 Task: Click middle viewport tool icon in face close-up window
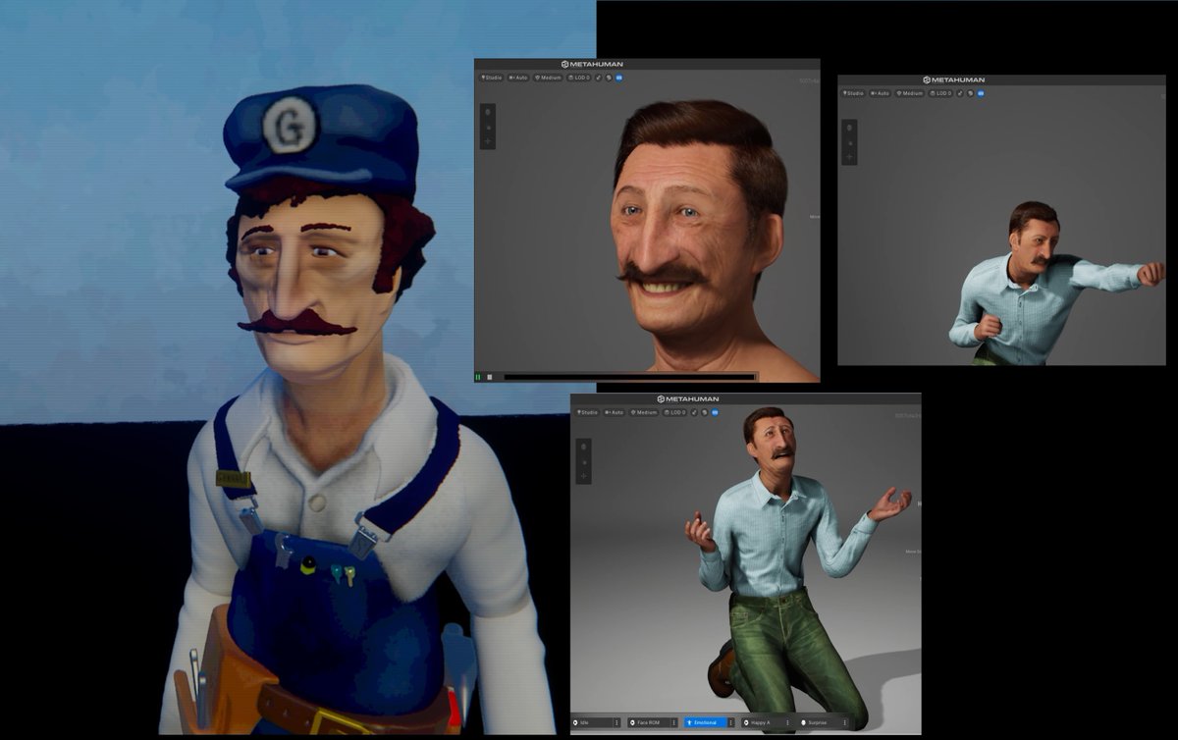pyautogui.click(x=488, y=128)
